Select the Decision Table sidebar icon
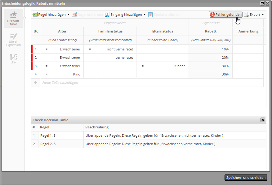This screenshot has height=185, width=272. (x=13, y=18)
